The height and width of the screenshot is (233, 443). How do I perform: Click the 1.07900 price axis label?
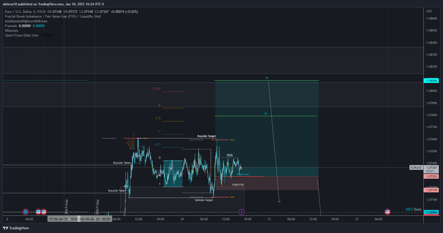[432, 103]
